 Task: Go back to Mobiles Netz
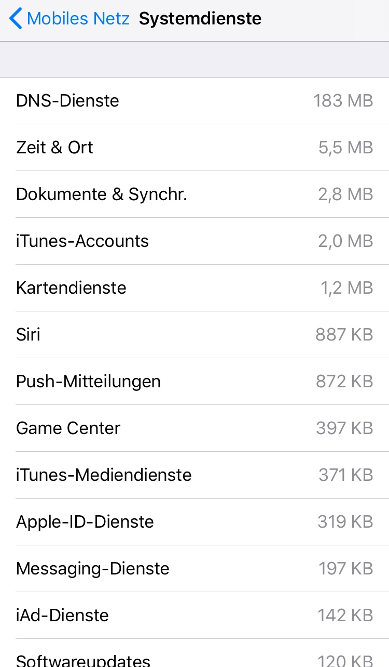point(78,19)
